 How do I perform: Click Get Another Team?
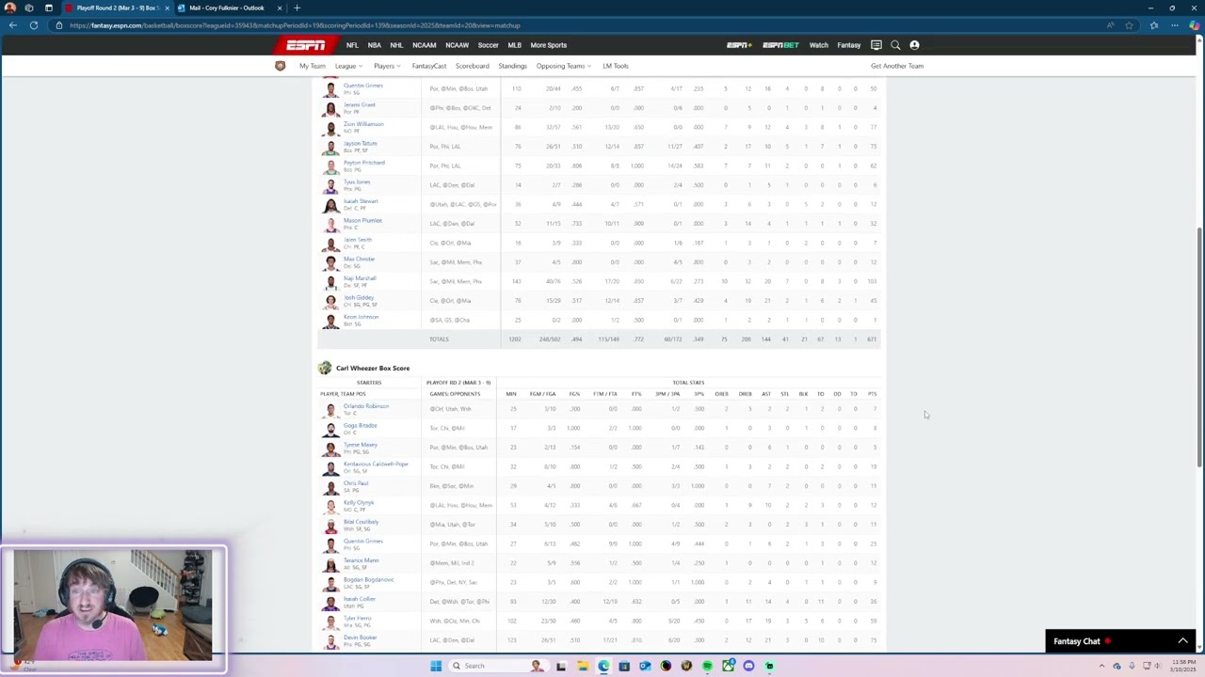897,66
